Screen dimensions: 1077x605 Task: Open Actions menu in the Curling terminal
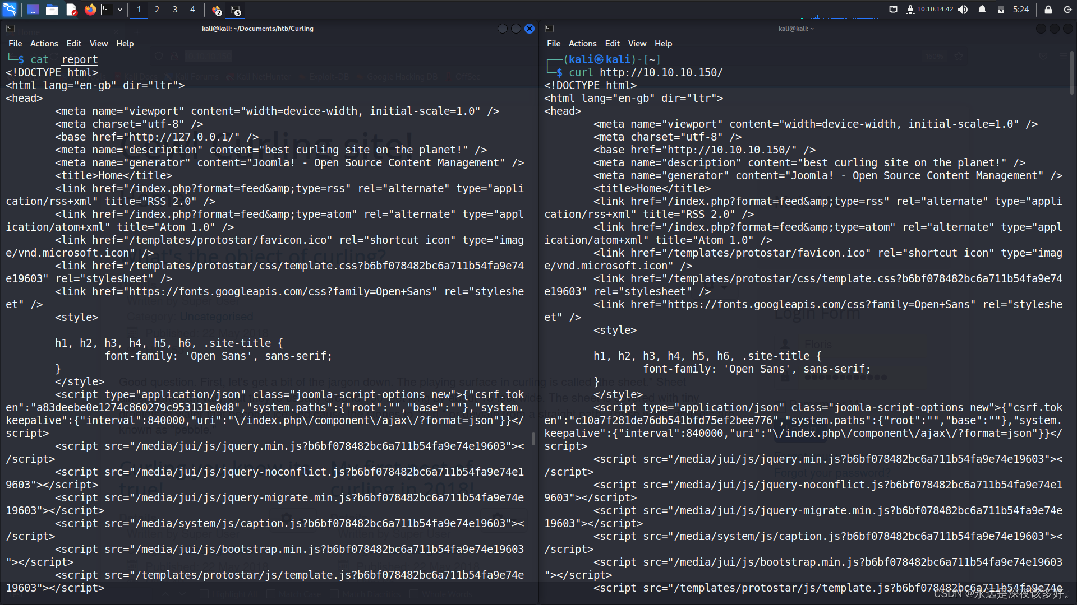coord(44,44)
